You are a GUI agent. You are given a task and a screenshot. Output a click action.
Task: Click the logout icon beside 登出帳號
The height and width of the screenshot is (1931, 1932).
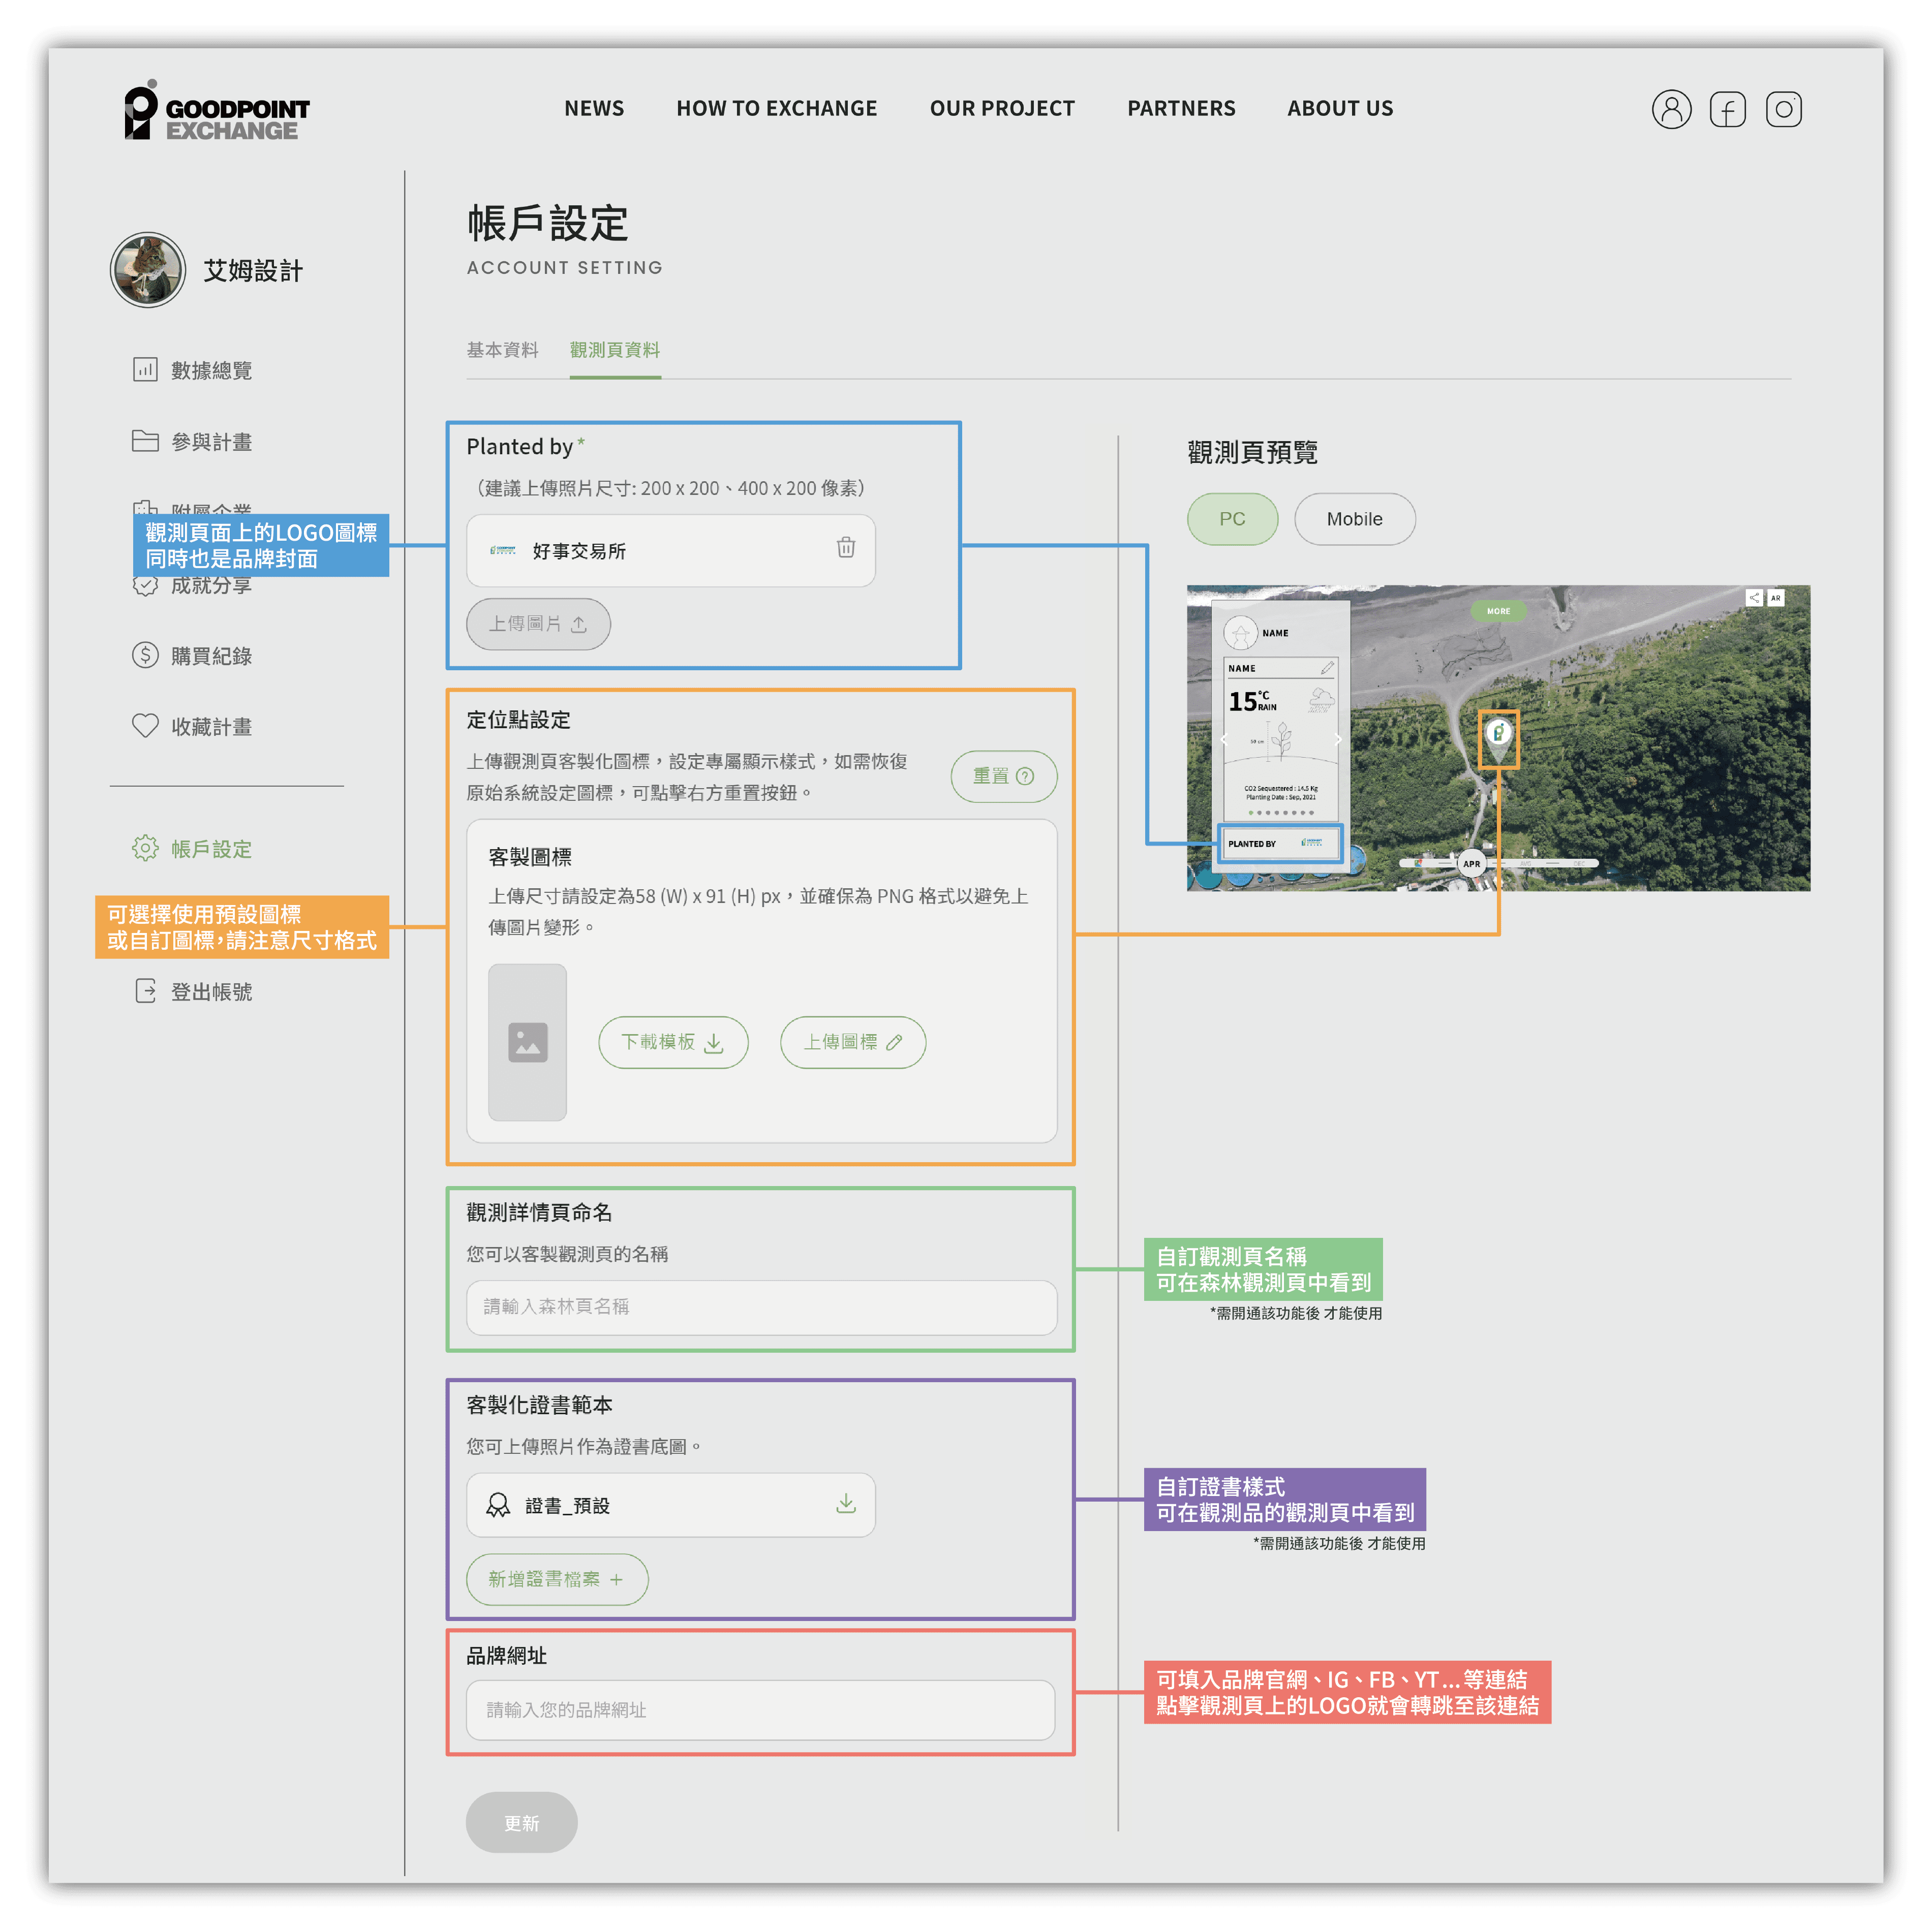coord(145,991)
